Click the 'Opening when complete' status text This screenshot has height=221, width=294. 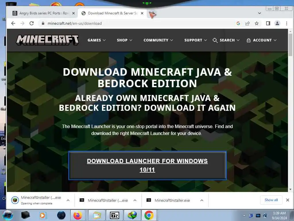[36, 203]
